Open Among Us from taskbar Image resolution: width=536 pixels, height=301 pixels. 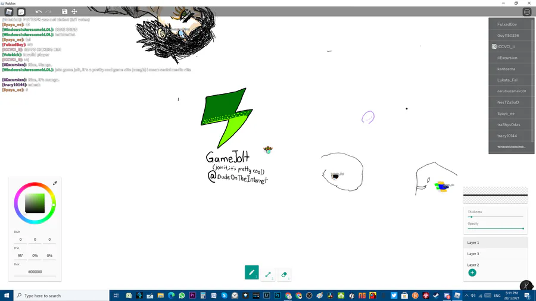click(x=373, y=296)
